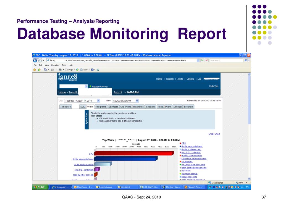Viewport: 283px width, 212px height.
Task: Open the Print options dropdown arrow
Action: point(63,70)
